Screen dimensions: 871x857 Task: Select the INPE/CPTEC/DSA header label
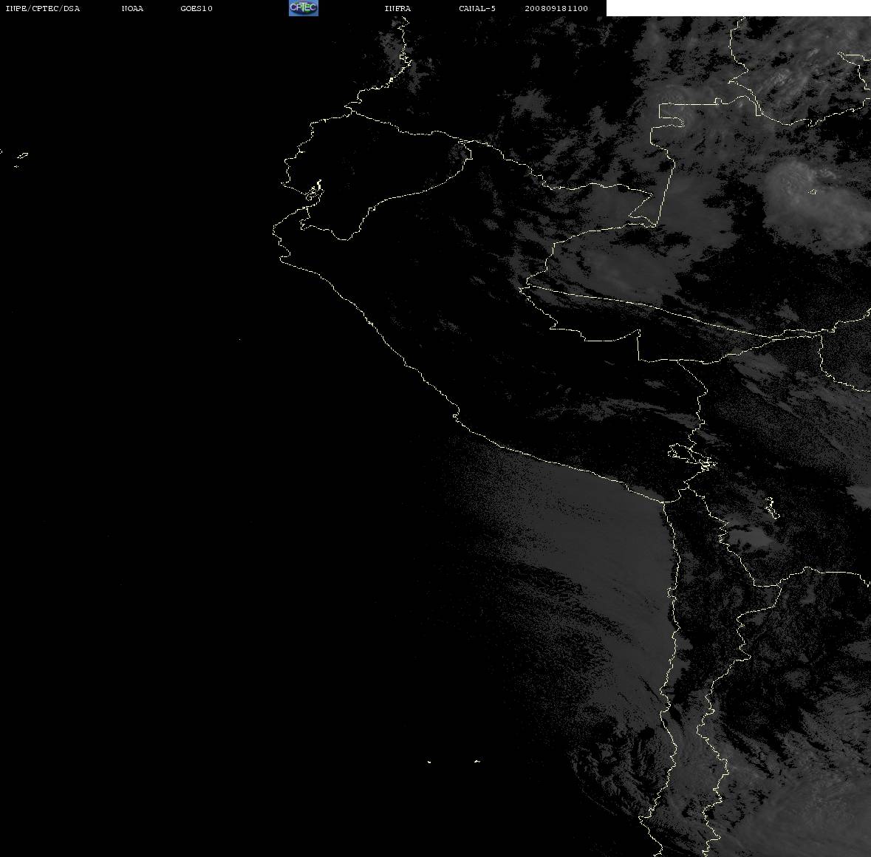(x=43, y=8)
